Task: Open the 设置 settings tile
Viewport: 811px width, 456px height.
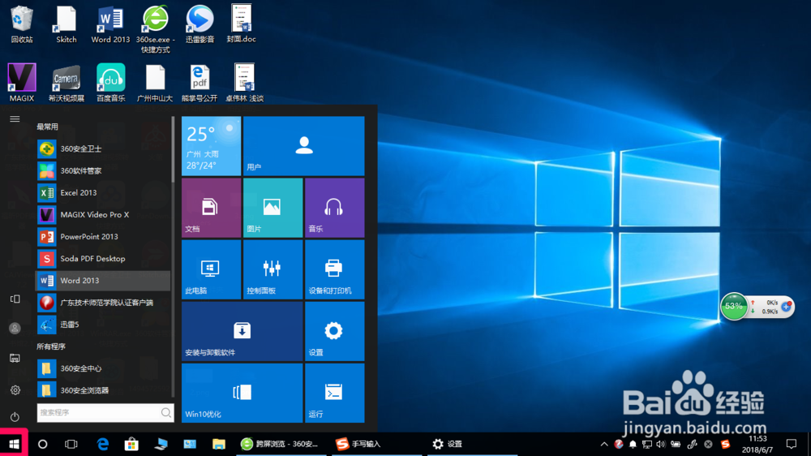Action: [x=335, y=331]
